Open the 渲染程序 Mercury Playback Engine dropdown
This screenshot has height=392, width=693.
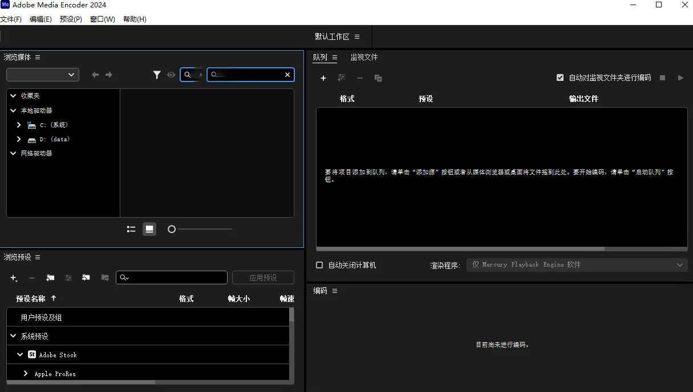[577, 265]
